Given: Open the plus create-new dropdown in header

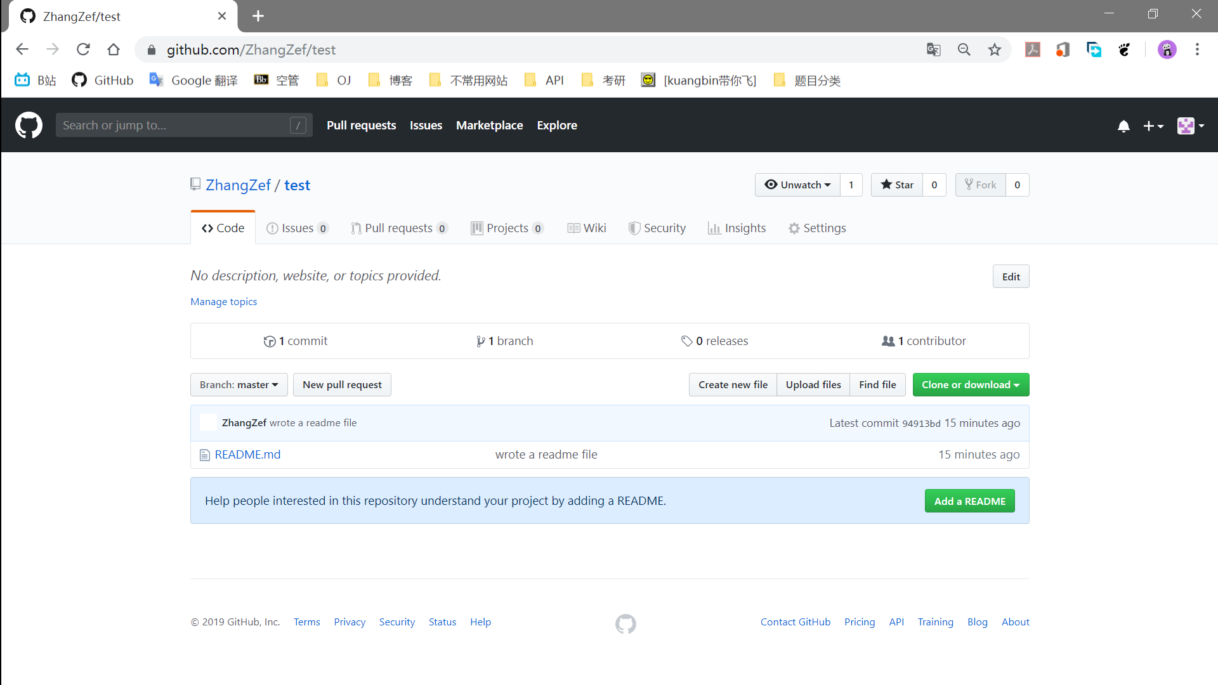Looking at the screenshot, I should coord(1153,126).
